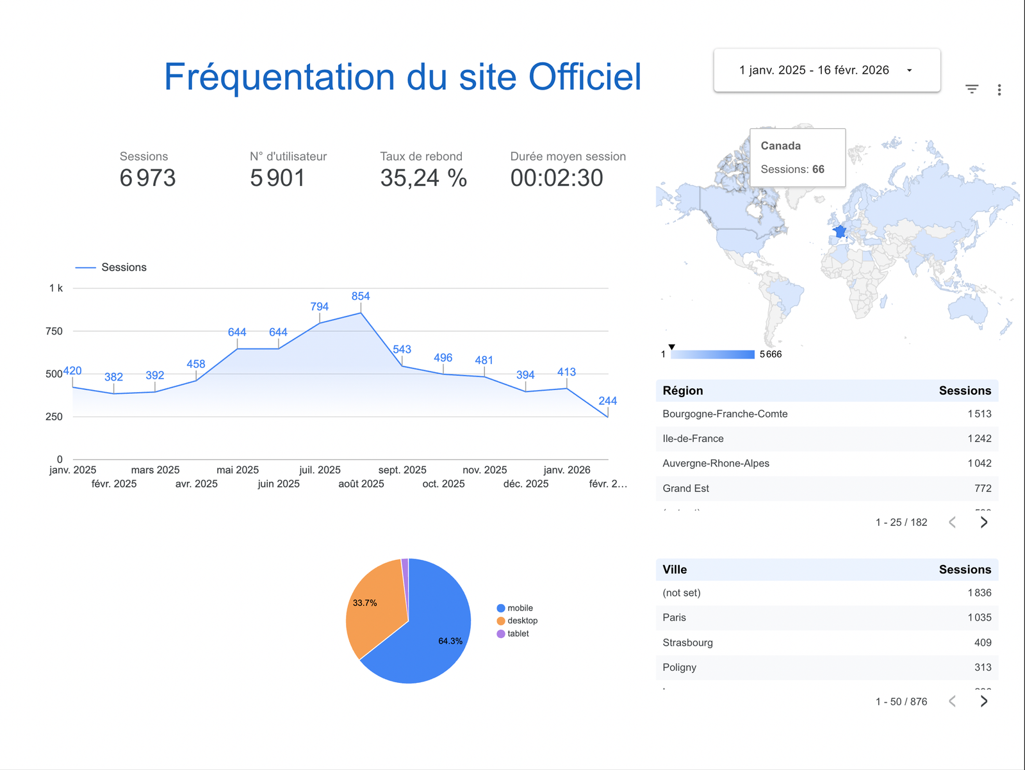Toggle the tablet entry in the pie legend

pyautogui.click(x=517, y=633)
